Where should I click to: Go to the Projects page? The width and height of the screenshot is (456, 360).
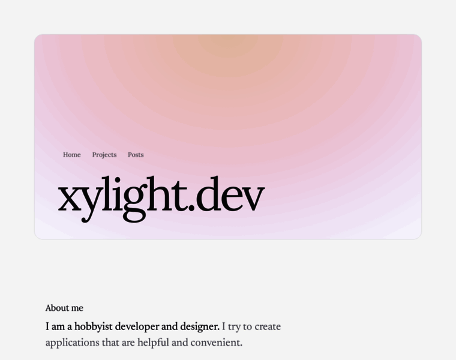point(104,155)
